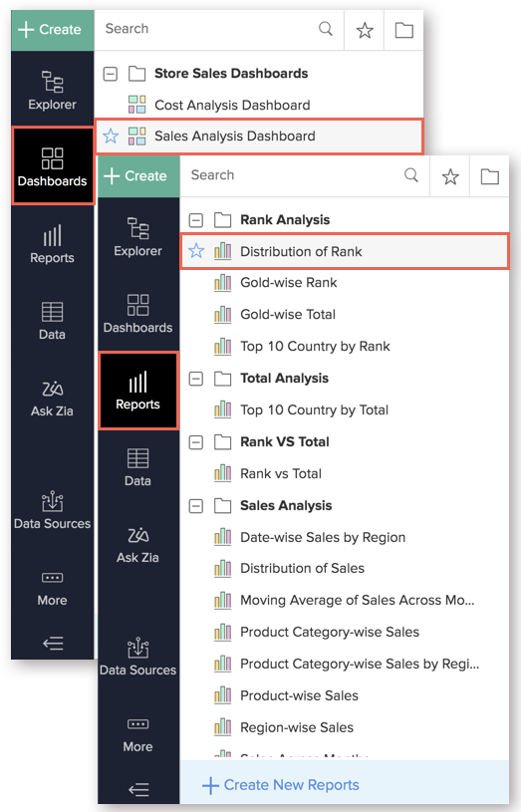Collapse the Total Analysis folder

(196, 379)
